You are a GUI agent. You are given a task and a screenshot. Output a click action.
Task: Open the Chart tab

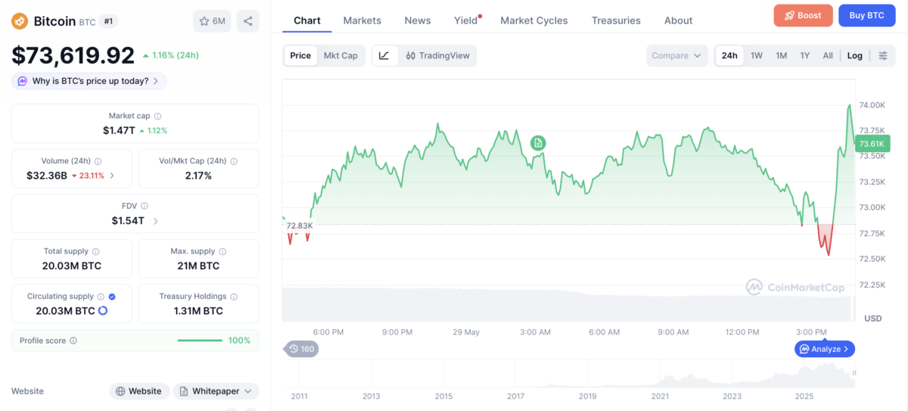coord(307,20)
